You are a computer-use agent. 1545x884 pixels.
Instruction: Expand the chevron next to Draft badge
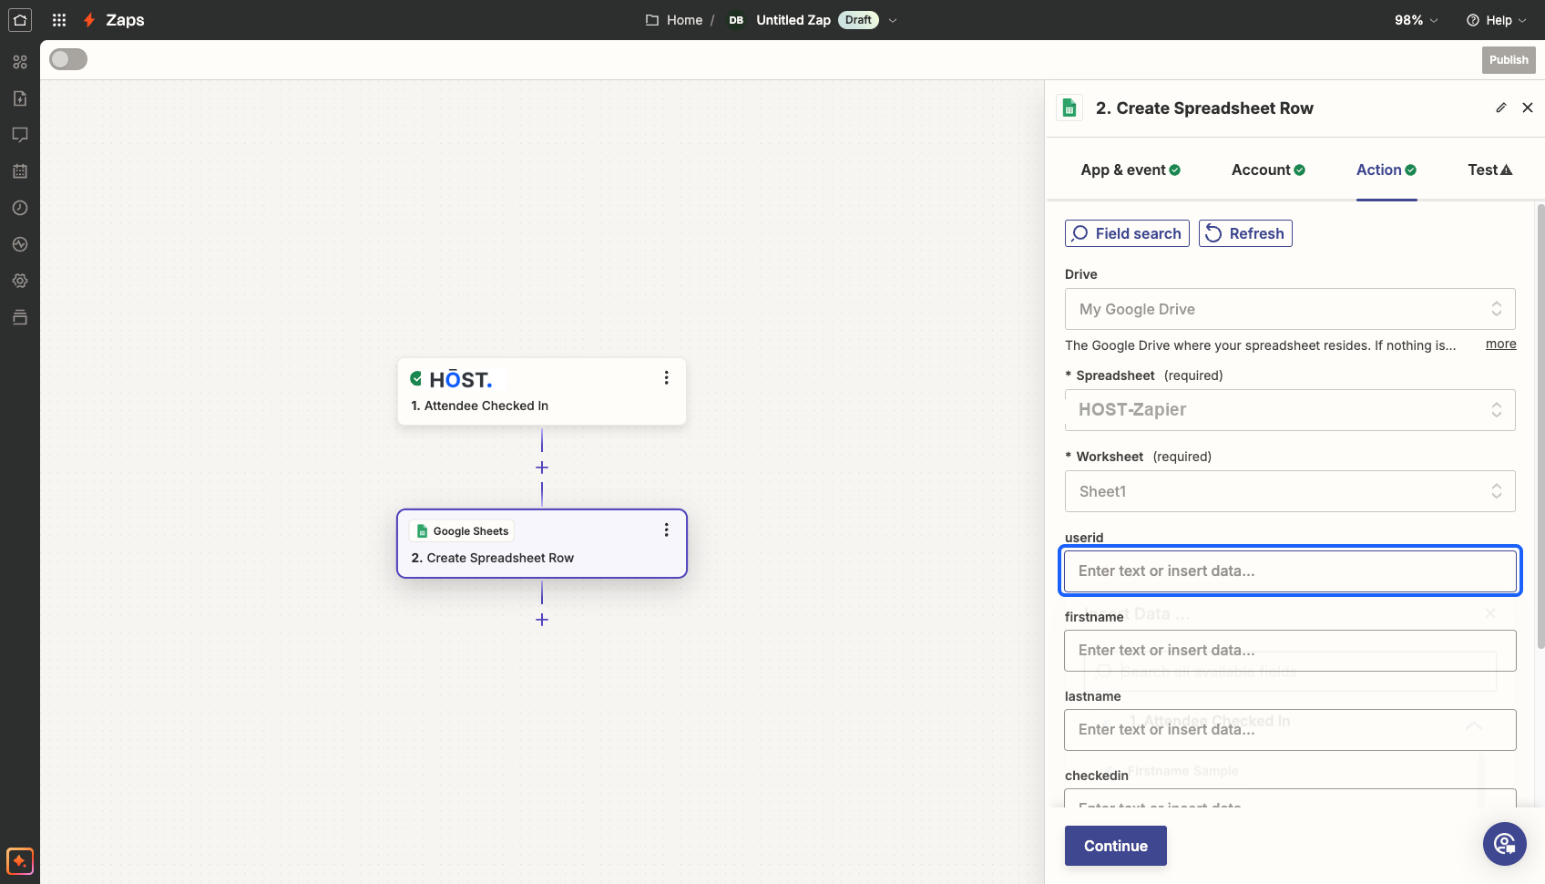click(893, 20)
